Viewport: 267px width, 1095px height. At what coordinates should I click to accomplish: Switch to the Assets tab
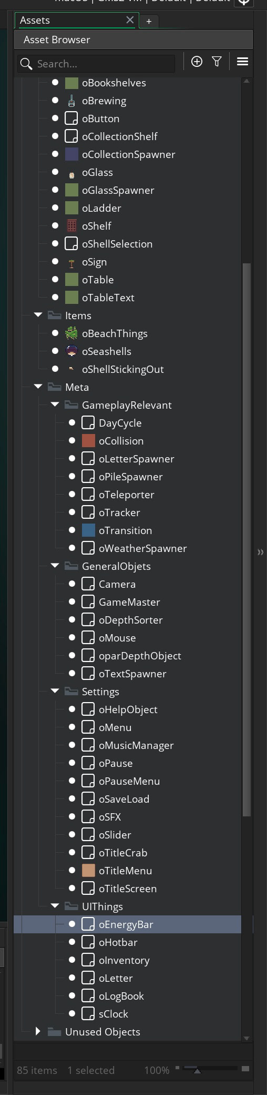[x=35, y=21]
